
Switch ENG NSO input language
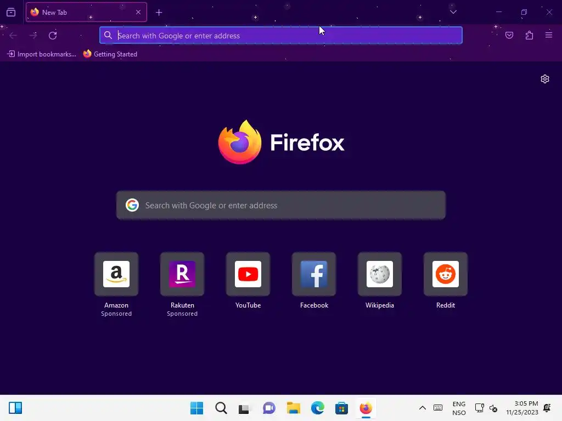[459, 408]
